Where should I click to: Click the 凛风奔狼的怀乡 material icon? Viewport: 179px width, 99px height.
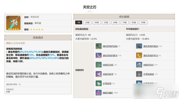click(139, 55)
